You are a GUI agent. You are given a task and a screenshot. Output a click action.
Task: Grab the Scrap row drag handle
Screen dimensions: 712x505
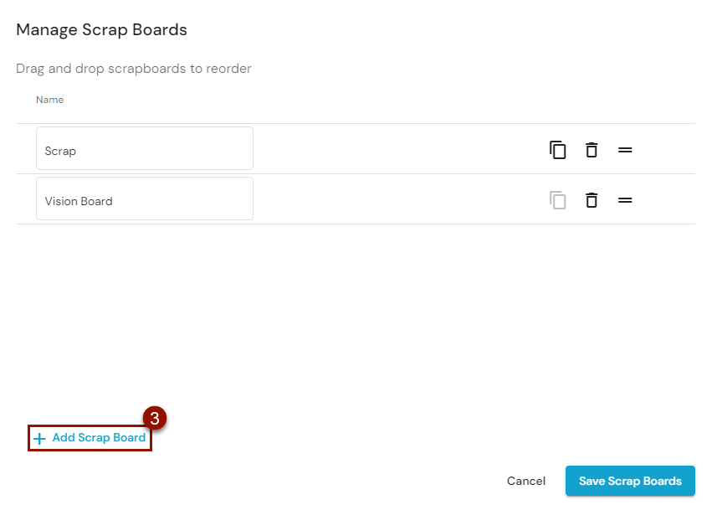point(625,150)
